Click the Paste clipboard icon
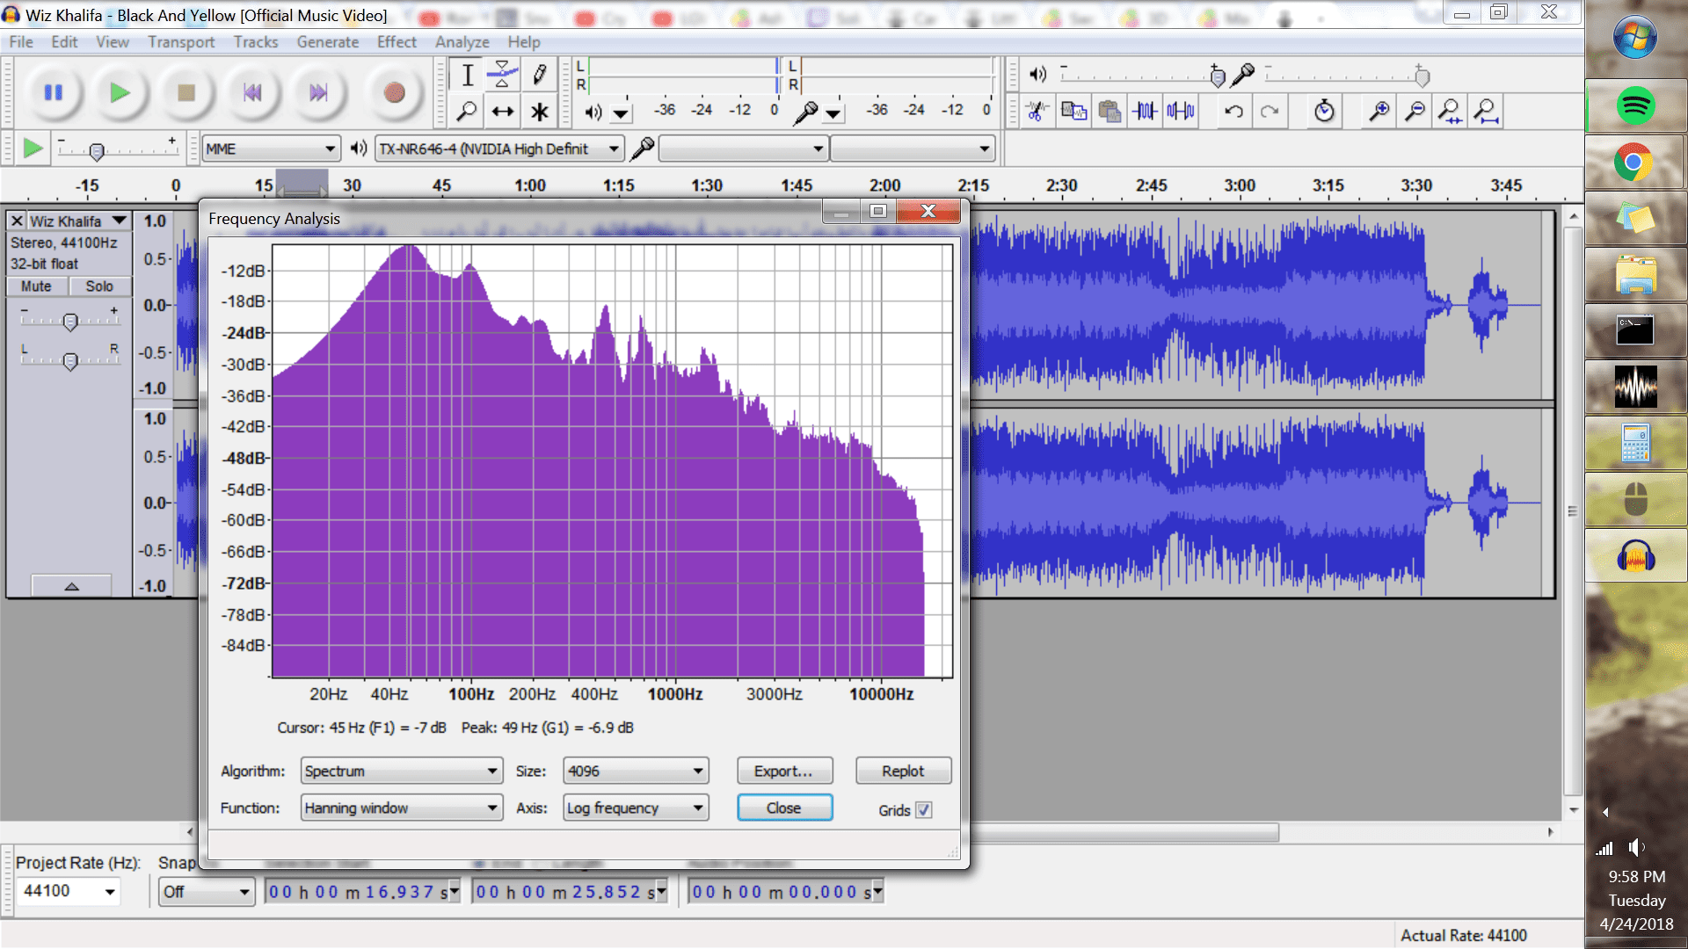The height and width of the screenshot is (949, 1688). (x=1110, y=111)
